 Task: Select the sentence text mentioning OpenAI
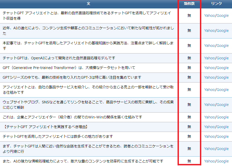click(59, 58)
